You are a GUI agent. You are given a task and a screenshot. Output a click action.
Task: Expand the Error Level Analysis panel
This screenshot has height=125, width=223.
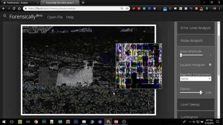[x=196, y=28]
